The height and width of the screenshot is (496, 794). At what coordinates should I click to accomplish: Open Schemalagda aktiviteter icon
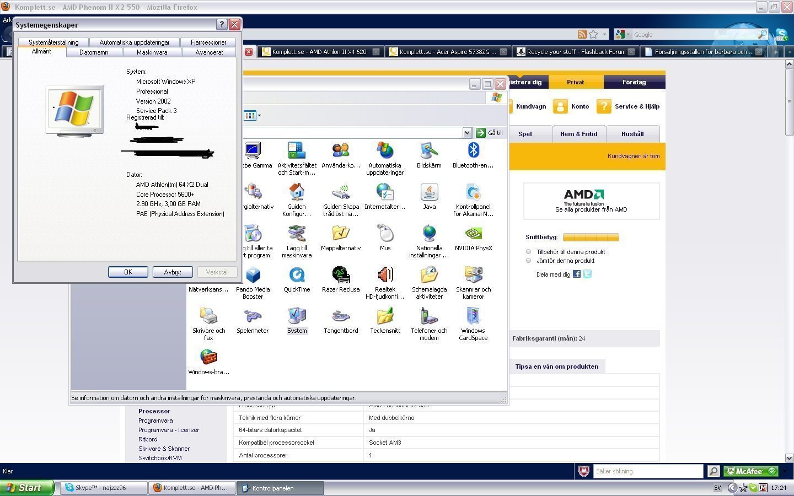point(429,282)
